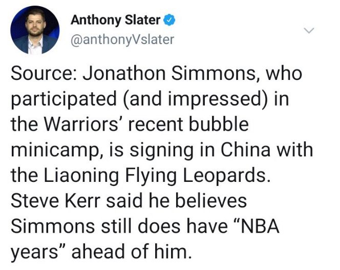Click the word "Source:" in the tweet
This screenshot has width=340, height=270.
point(44,74)
